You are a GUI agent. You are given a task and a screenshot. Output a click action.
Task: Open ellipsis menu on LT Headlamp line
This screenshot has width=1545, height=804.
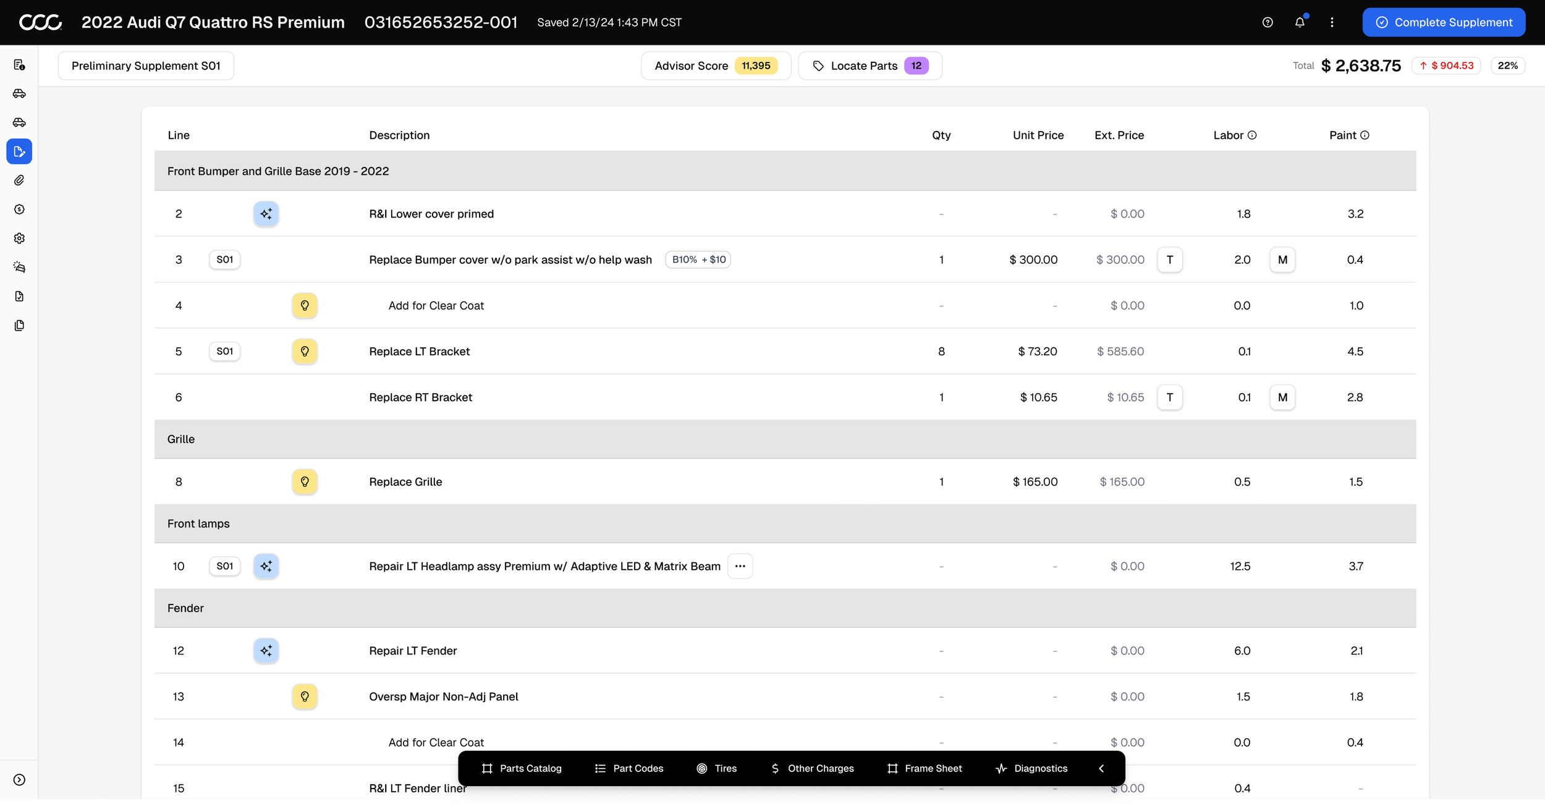[740, 566]
